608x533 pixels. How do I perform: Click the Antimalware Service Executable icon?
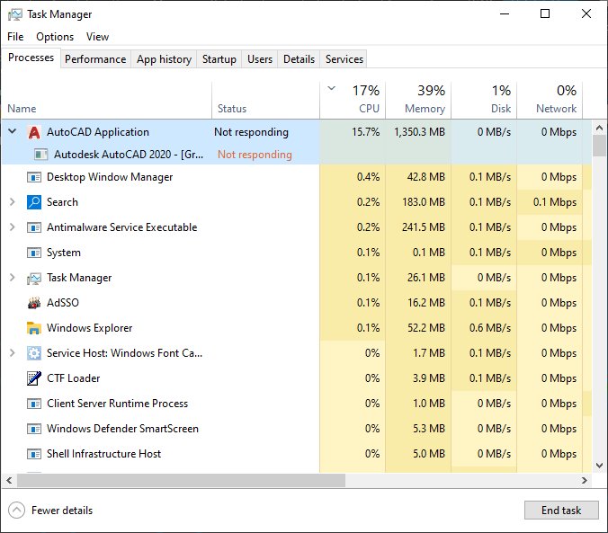(34, 227)
